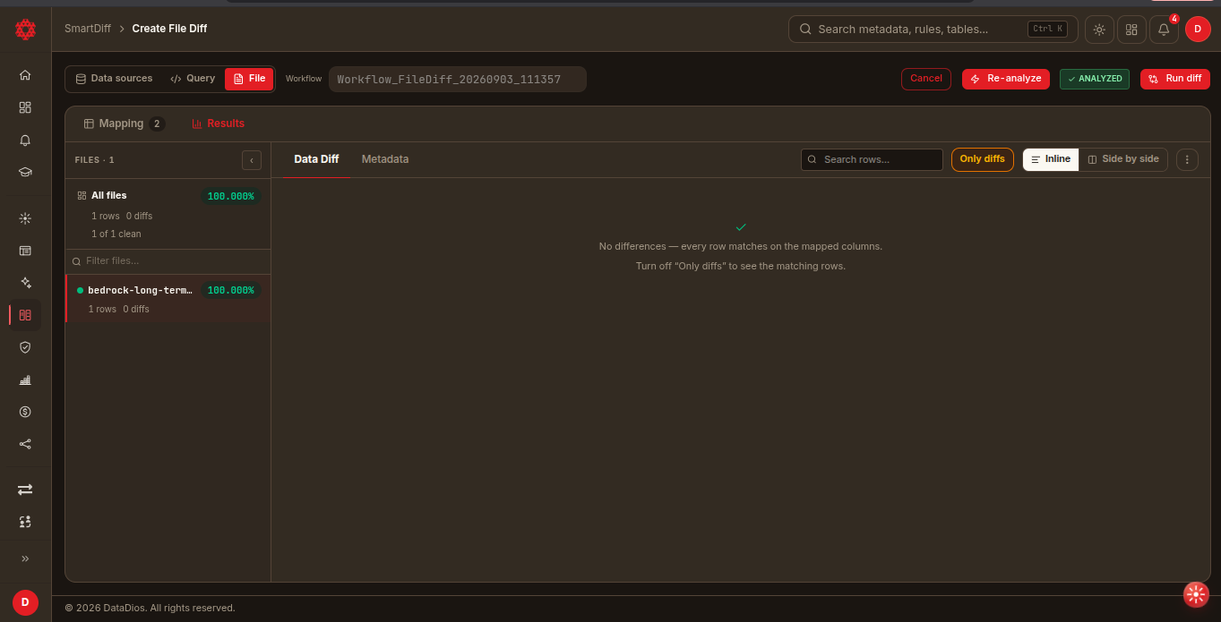Click the Run diff button
The image size is (1221, 622).
point(1175,79)
